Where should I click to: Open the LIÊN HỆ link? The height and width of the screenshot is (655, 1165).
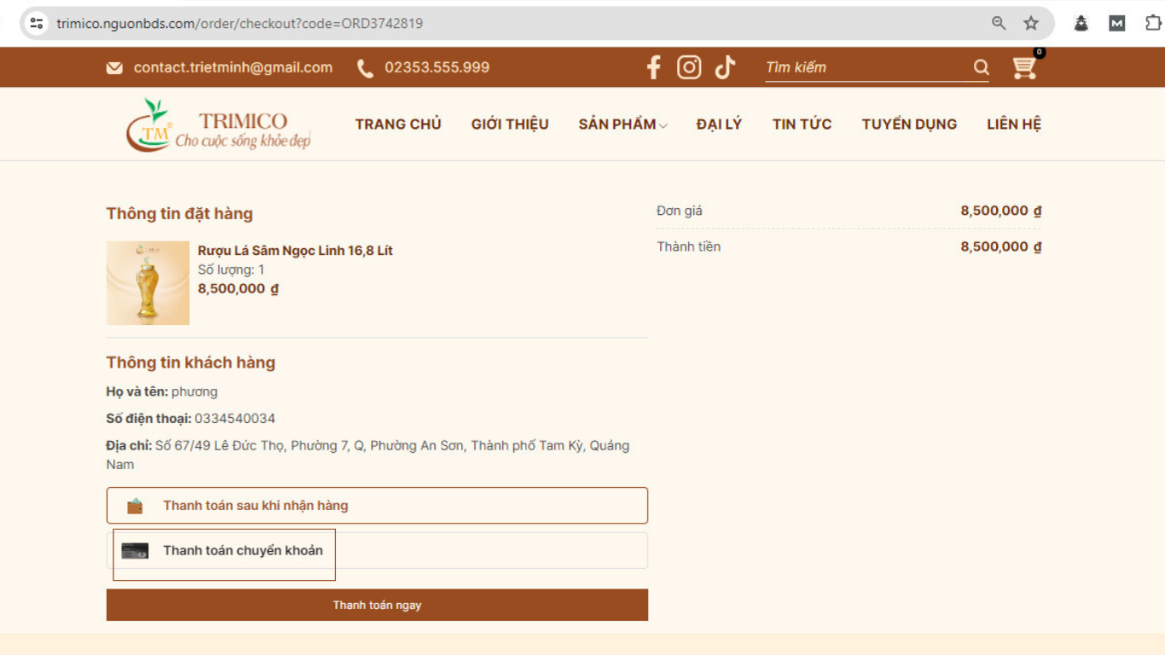(1014, 124)
